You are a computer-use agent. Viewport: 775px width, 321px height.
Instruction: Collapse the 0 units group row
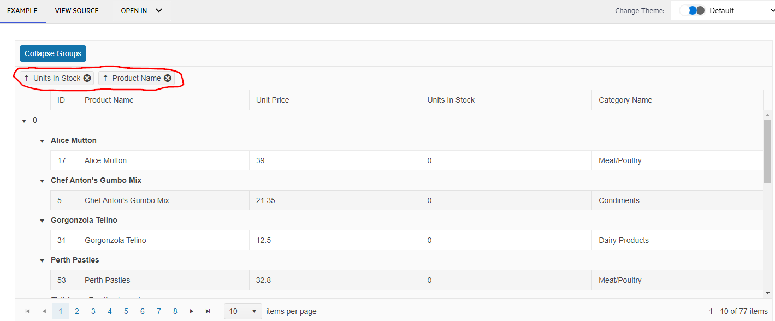pos(24,121)
